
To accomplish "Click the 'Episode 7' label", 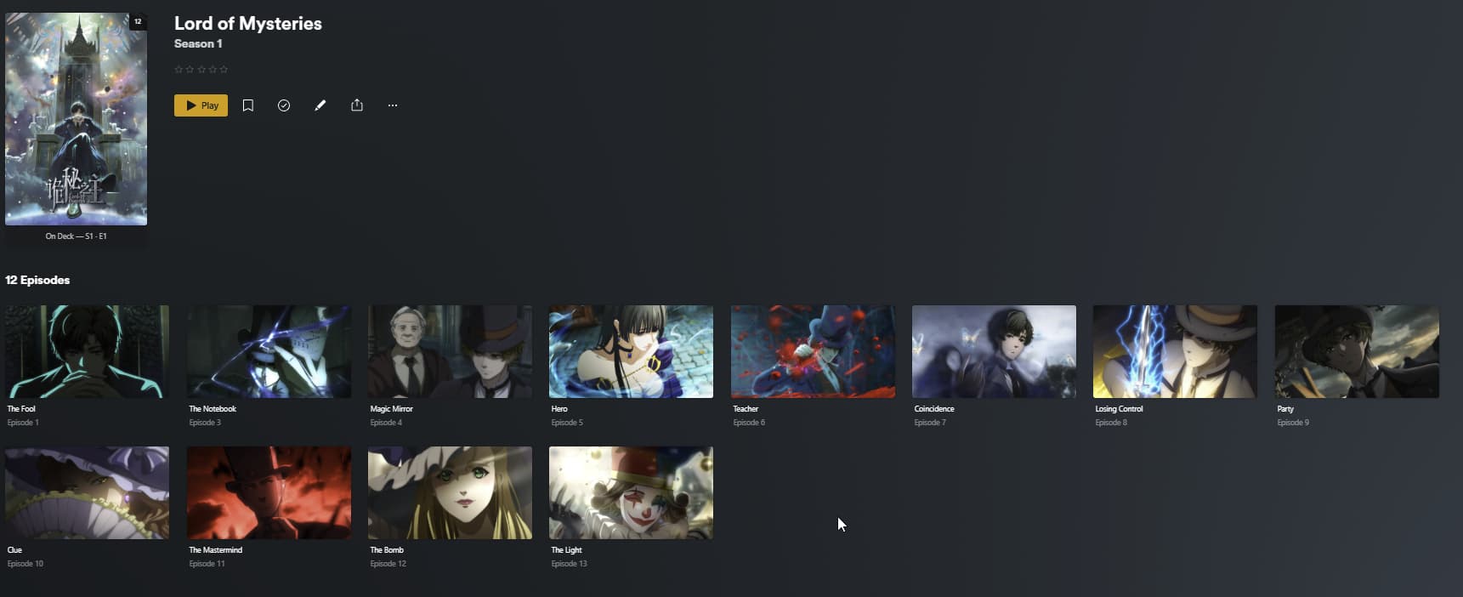I will 930,423.
